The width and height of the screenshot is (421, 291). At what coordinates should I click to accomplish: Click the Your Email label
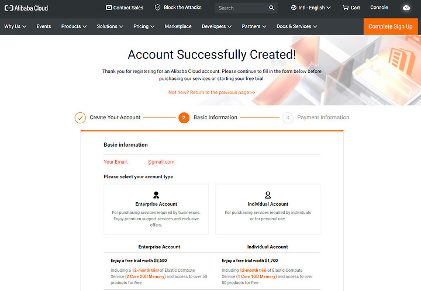click(116, 162)
